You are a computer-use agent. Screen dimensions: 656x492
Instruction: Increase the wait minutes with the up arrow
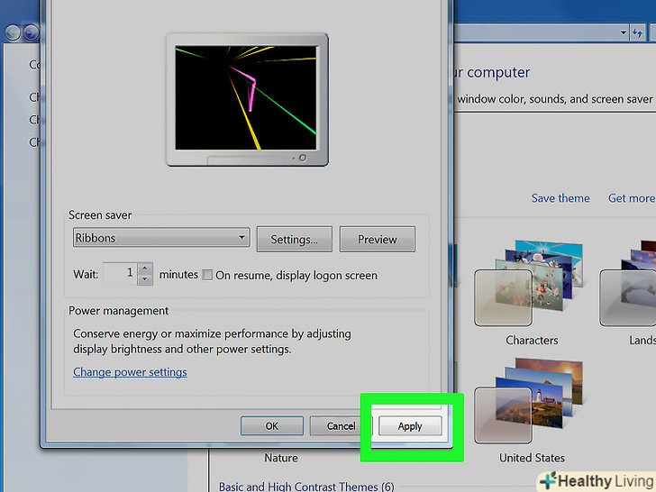[x=145, y=269]
